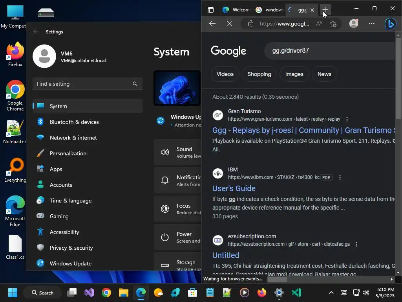Open Focus settings card
The width and height of the screenshot is (402, 302).
coord(177,209)
